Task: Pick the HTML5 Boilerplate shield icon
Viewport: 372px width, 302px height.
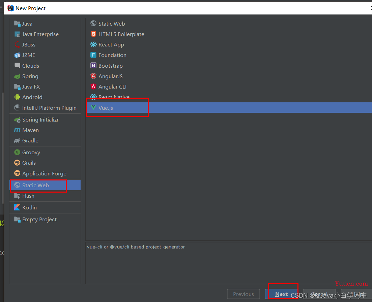Action: tap(93, 34)
